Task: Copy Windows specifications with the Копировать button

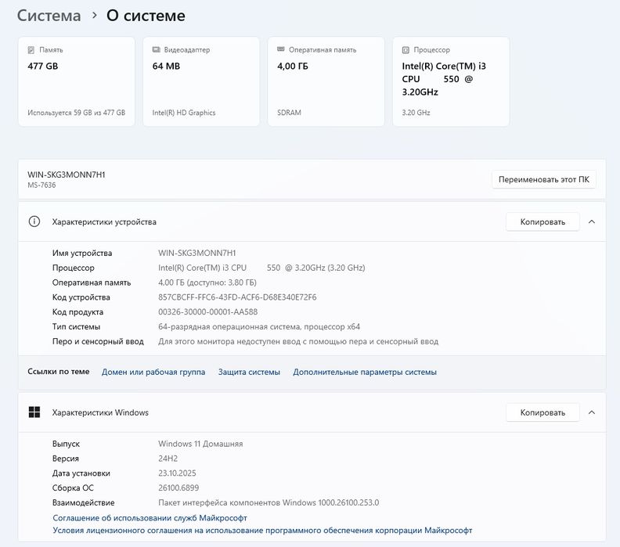Action: (x=542, y=412)
